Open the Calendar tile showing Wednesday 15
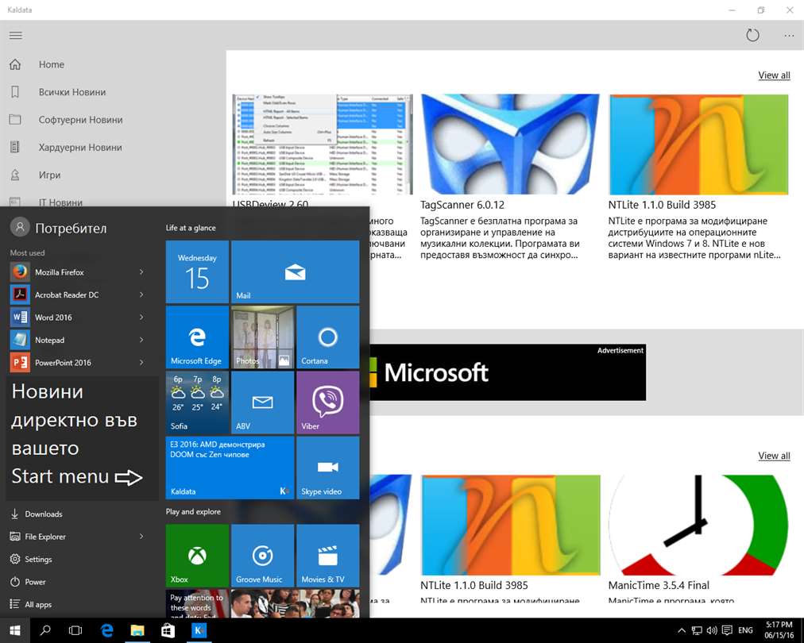 (x=197, y=272)
